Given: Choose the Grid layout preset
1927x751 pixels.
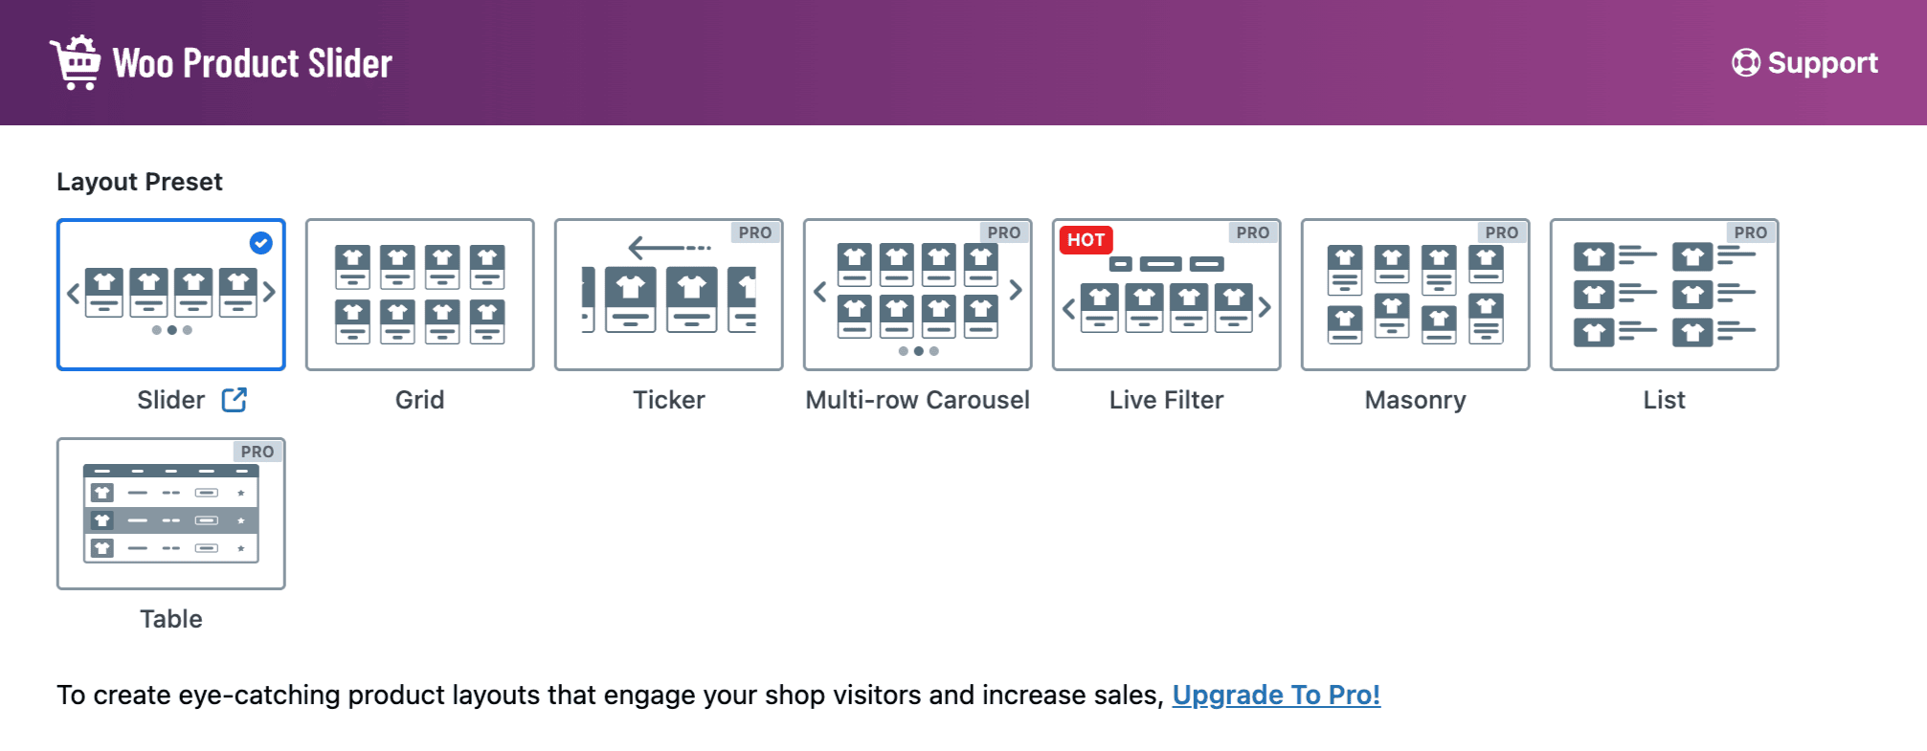Looking at the screenshot, I should pyautogui.click(x=419, y=295).
